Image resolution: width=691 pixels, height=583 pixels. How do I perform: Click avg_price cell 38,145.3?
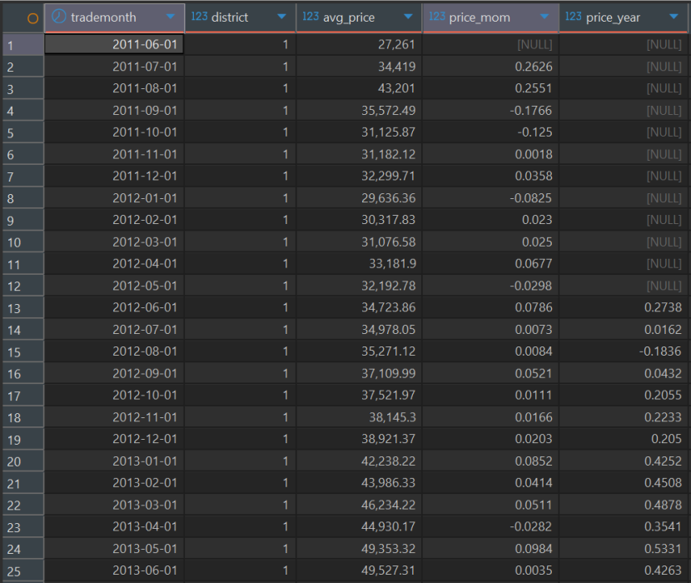click(x=359, y=417)
